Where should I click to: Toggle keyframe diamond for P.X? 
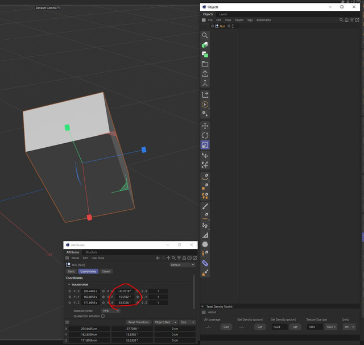[x=69, y=291]
